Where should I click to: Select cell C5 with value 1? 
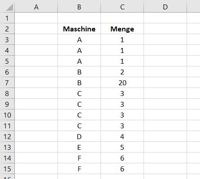122,61
